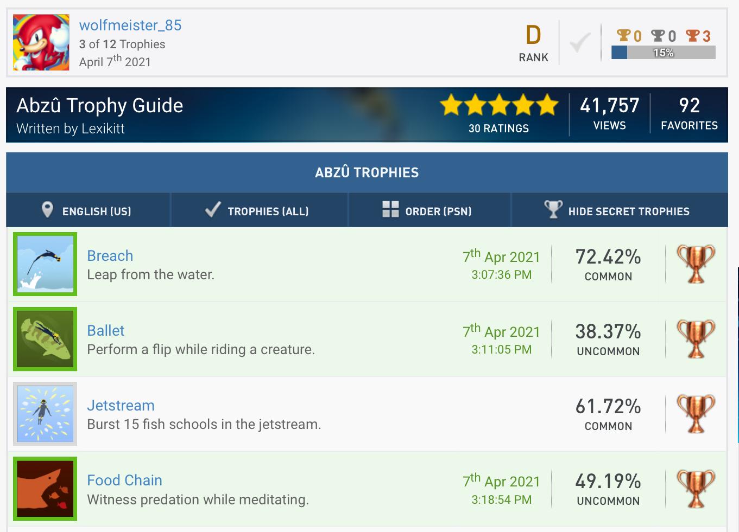Click the 49.19% rarity for Food Chain
The height and width of the screenshot is (532, 739).
click(x=608, y=482)
